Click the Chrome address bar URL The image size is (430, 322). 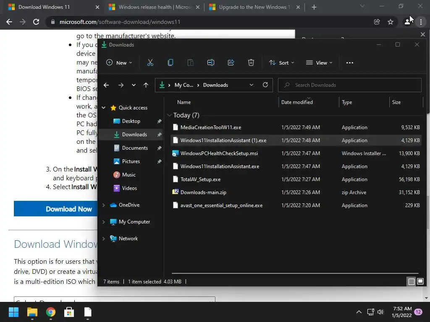[120, 22]
